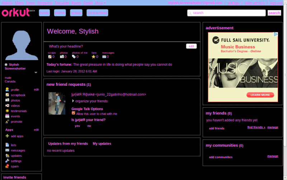
Task: Click the search button
Action: (274, 13)
